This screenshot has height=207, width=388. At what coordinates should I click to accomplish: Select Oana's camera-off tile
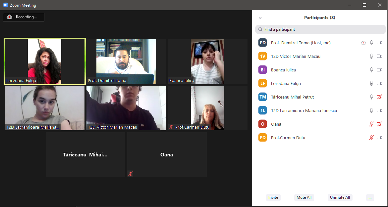pyautogui.click(x=167, y=155)
